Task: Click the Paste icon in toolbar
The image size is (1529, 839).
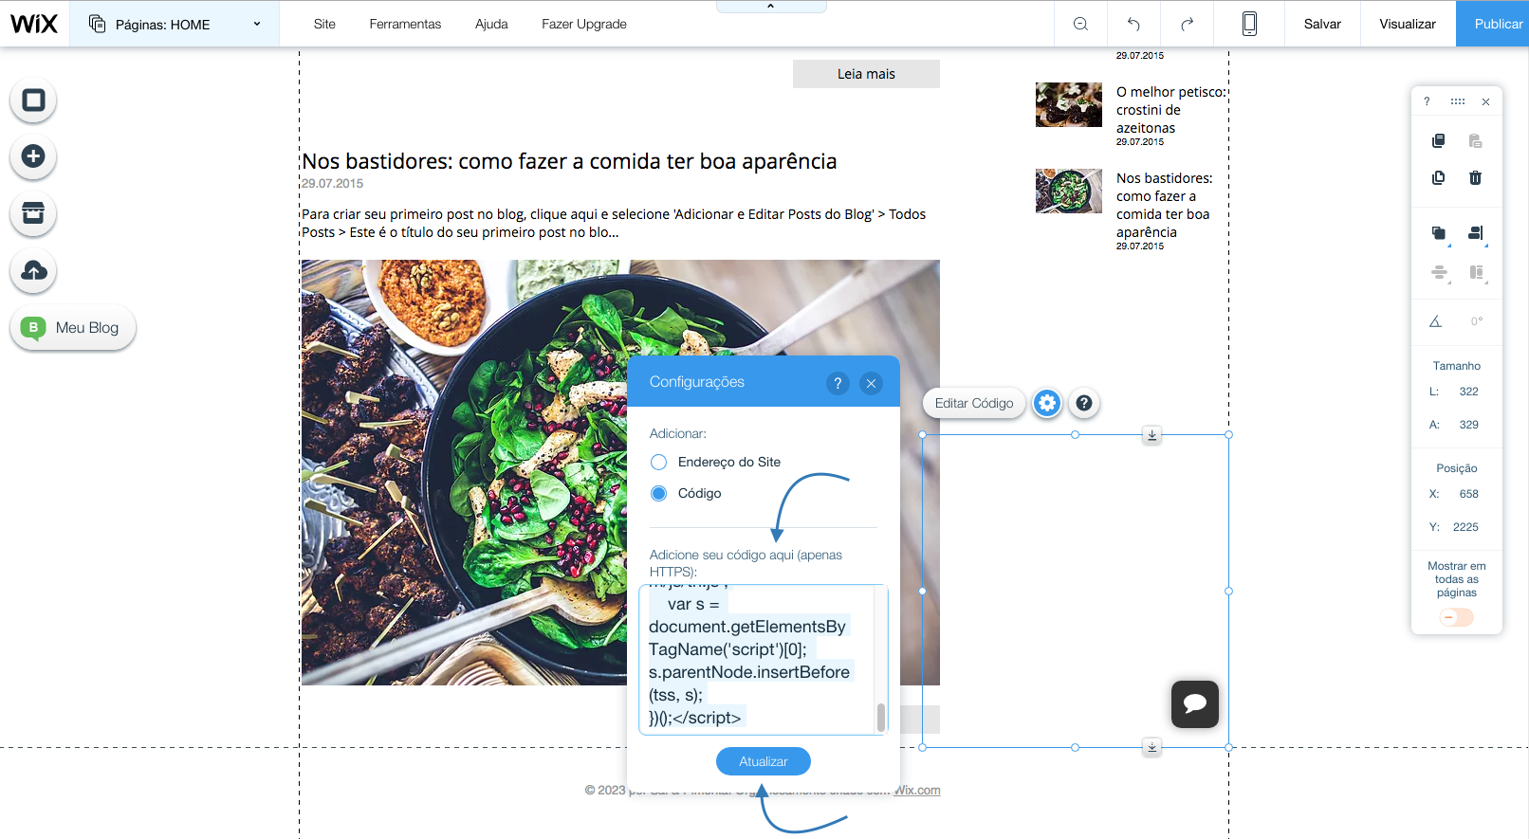Action: (1475, 141)
